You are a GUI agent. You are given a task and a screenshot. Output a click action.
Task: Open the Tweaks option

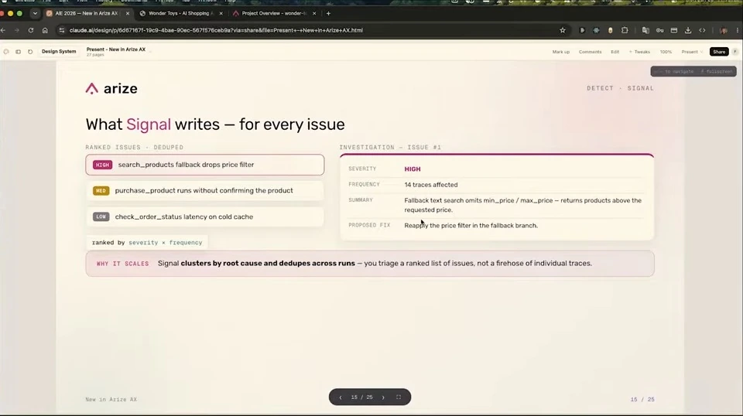[640, 52]
